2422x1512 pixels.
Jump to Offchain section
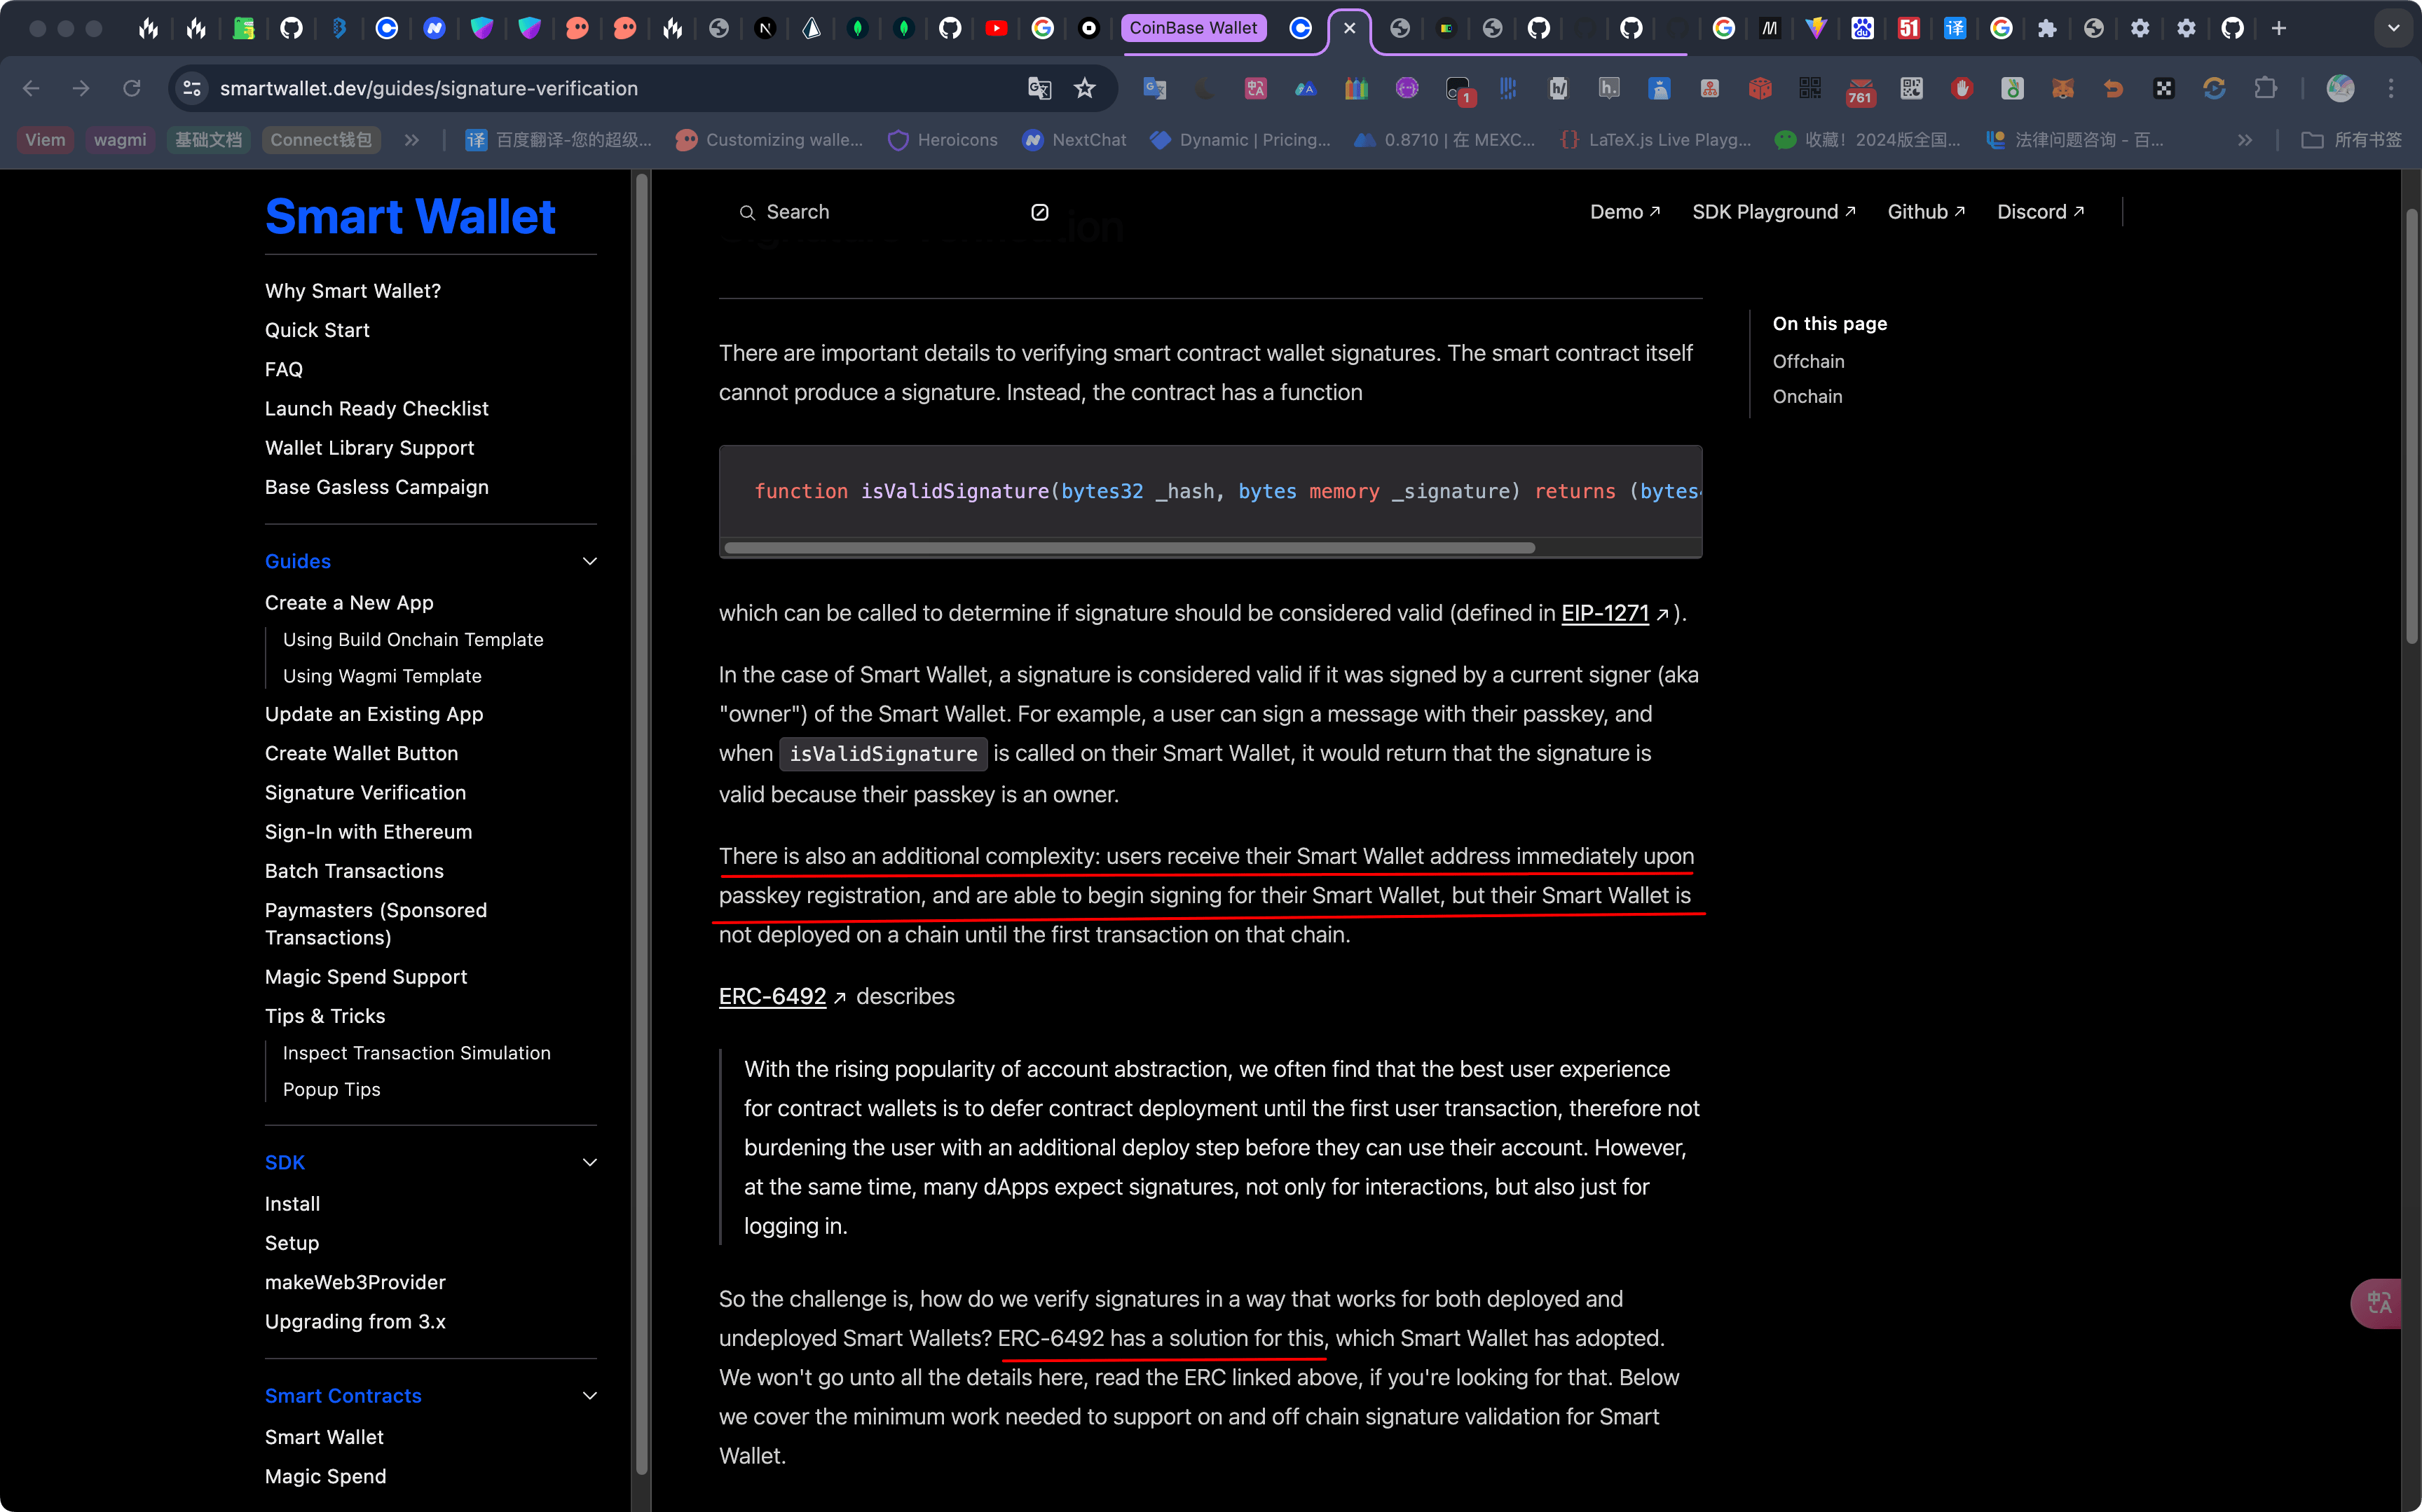click(x=1808, y=361)
